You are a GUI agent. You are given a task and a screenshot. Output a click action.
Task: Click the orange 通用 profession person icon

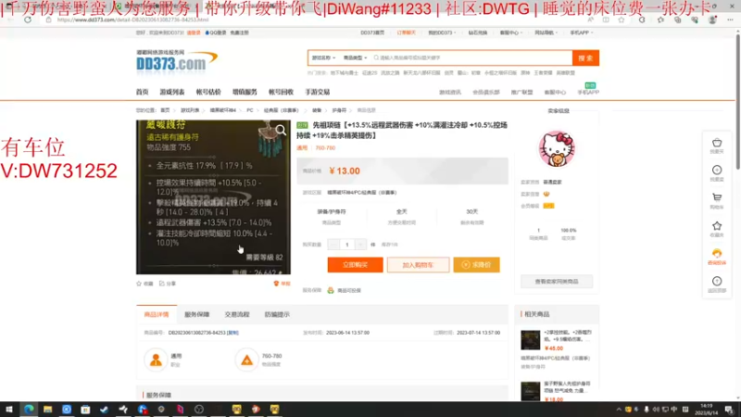(156, 360)
